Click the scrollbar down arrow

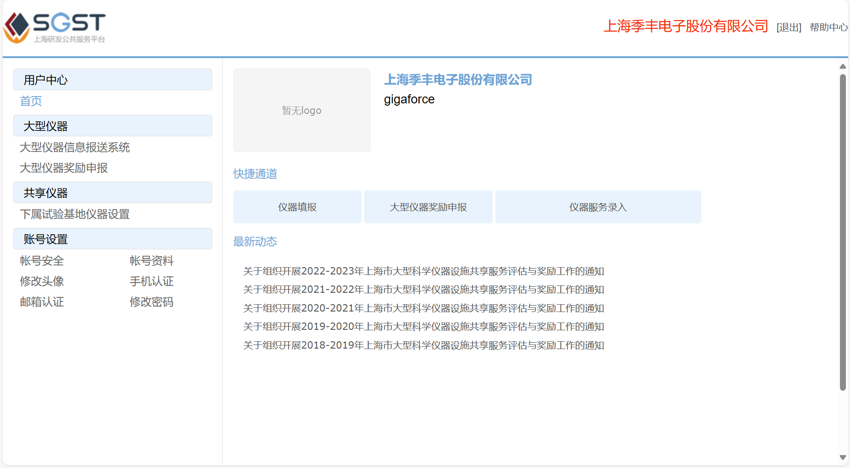tap(843, 457)
